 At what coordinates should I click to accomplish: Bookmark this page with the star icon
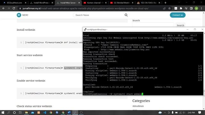[169, 8]
